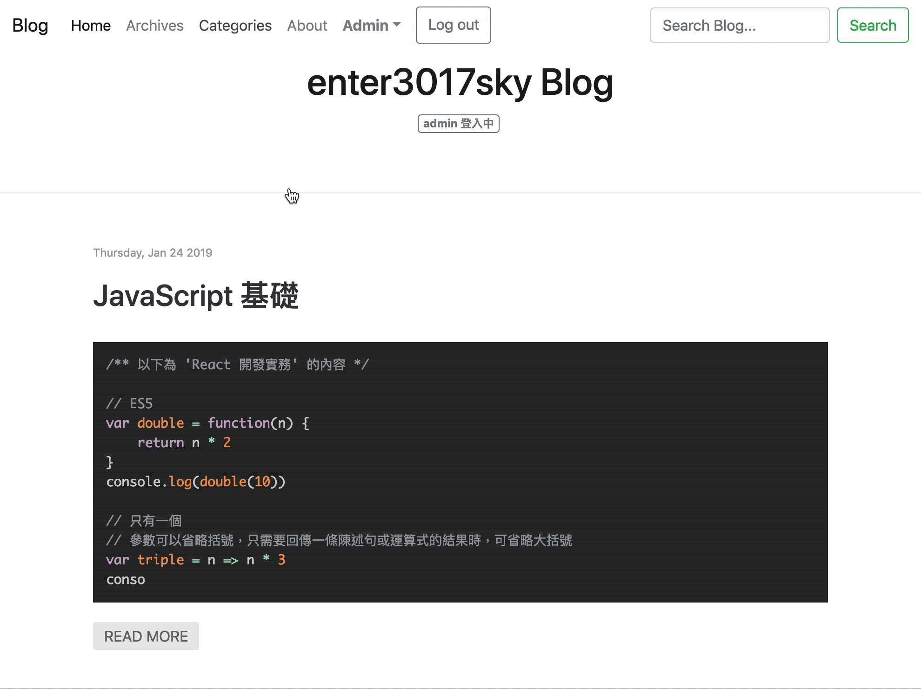Click the 'return n * 2' code line
Viewport: 921px width, 689px height.
[x=184, y=443]
